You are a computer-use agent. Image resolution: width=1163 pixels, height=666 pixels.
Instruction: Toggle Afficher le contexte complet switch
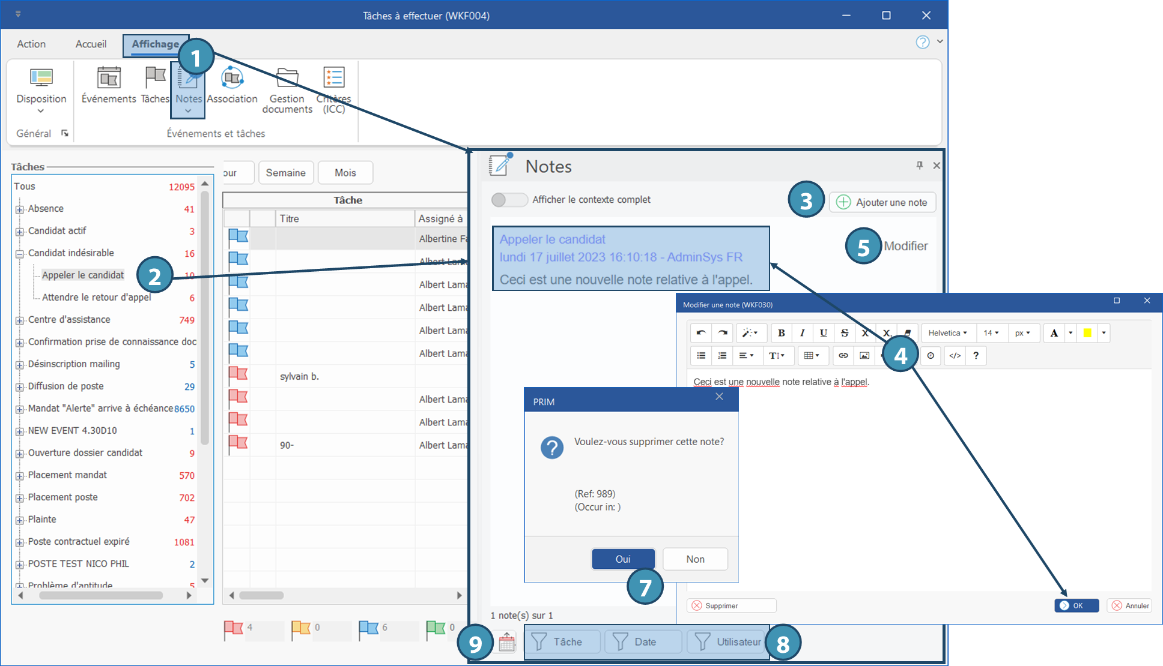tap(508, 200)
